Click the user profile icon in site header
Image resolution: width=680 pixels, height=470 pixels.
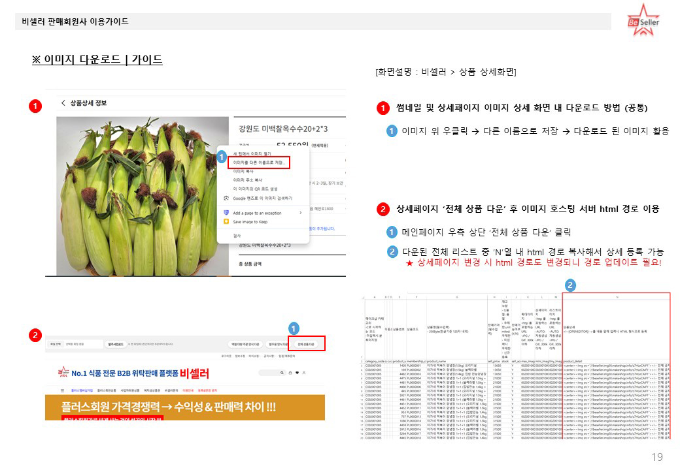point(304,373)
